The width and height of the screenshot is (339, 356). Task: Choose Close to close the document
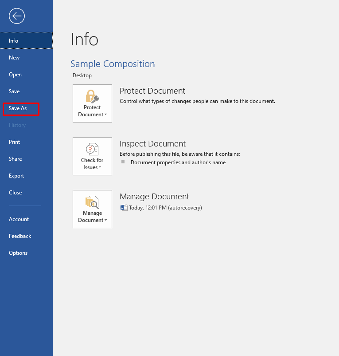[26, 193]
